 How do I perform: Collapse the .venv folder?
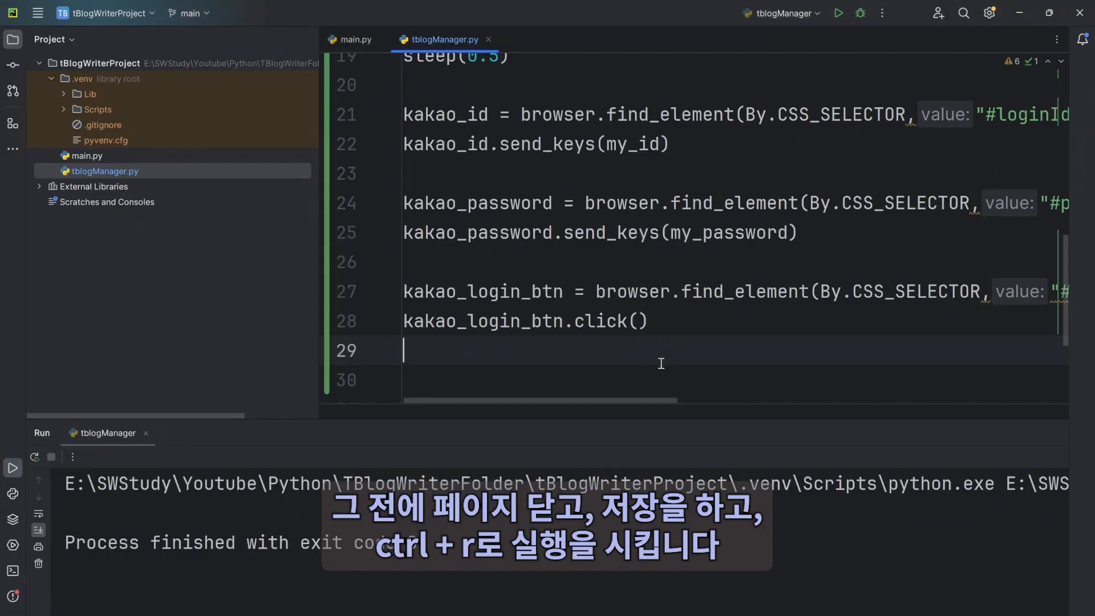click(x=51, y=79)
